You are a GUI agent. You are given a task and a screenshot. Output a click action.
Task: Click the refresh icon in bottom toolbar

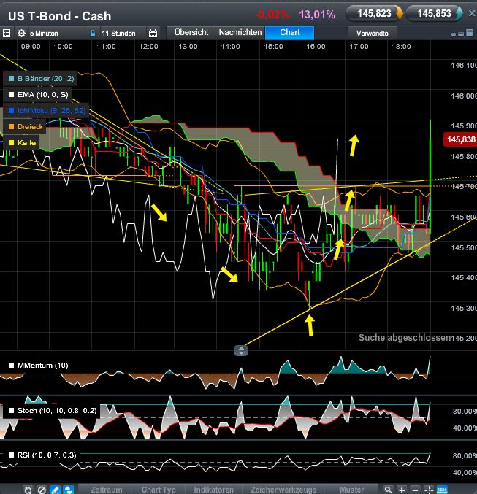click(x=28, y=489)
